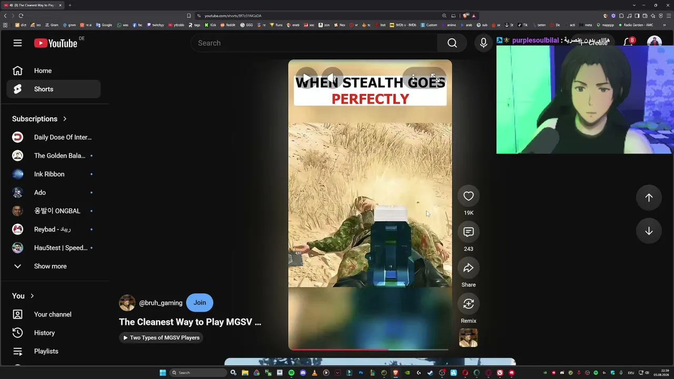Open the Windows Start menu
674x379 pixels.
pyautogui.click(x=163, y=373)
